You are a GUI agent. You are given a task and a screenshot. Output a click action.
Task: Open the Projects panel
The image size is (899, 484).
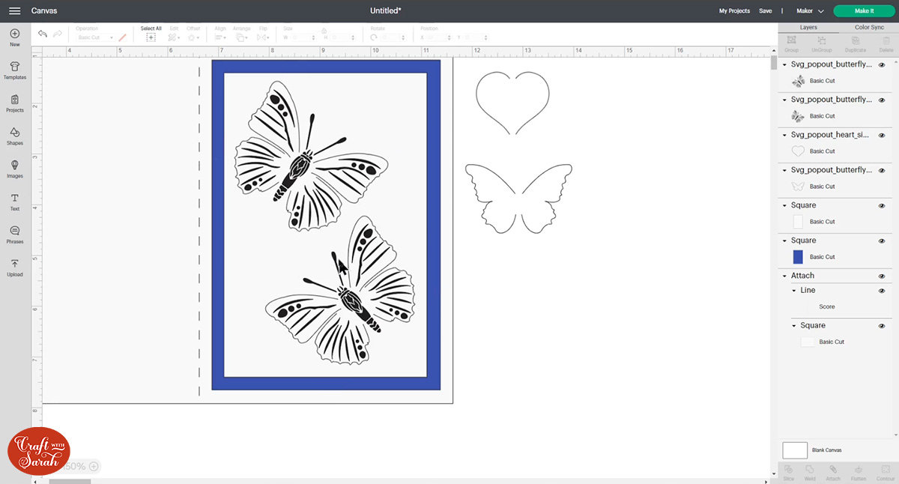[14, 103]
